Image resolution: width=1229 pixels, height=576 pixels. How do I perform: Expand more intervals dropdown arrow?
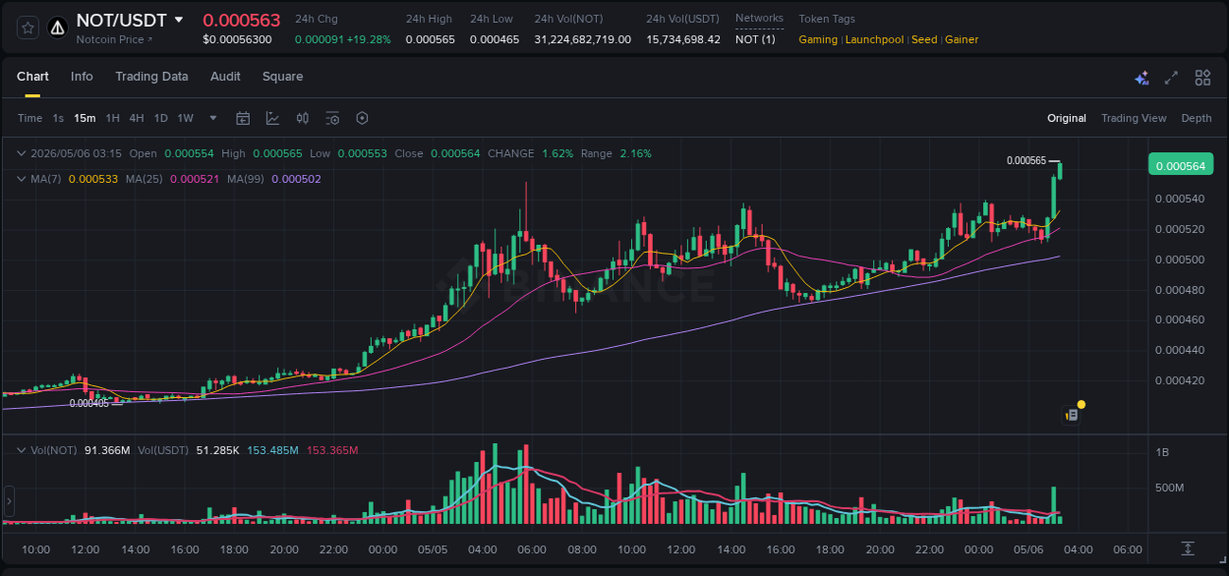(213, 118)
